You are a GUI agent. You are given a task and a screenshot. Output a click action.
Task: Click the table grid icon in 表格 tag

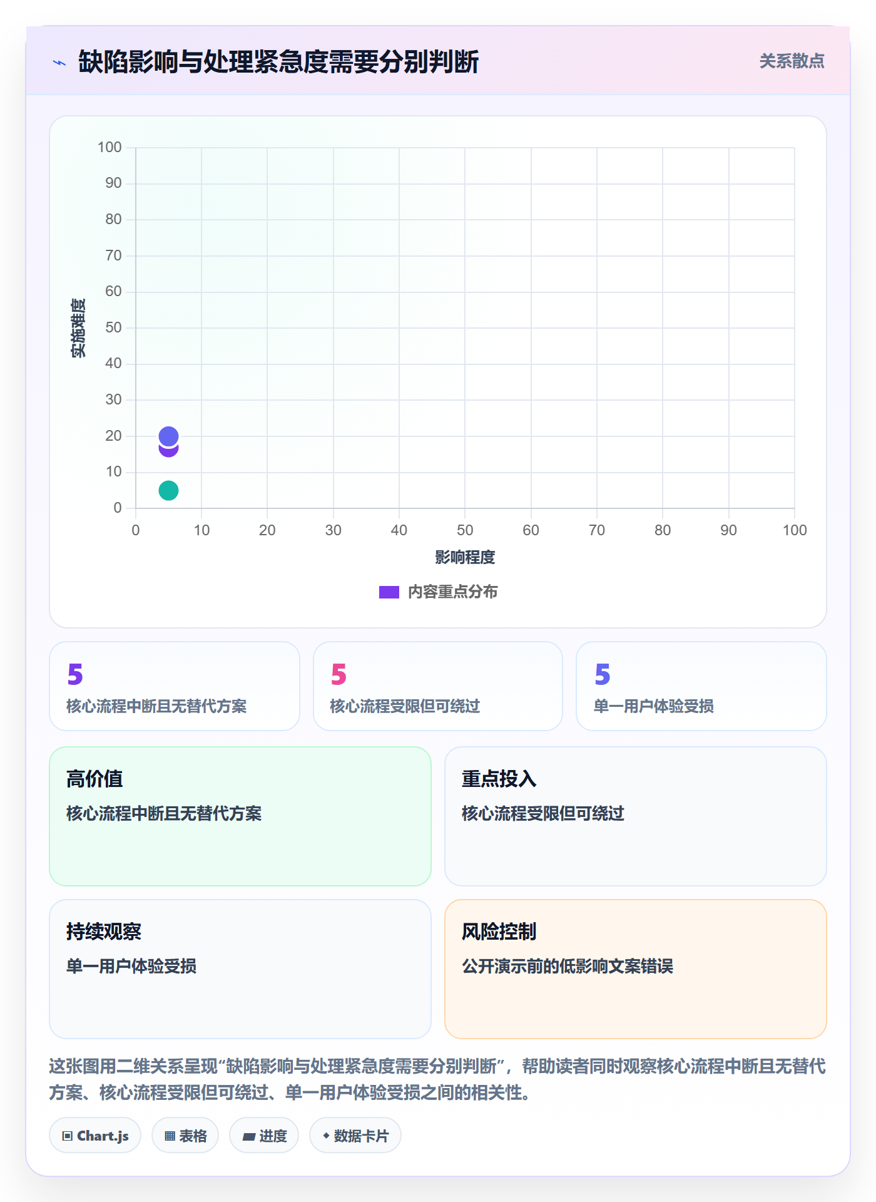point(170,1136)
